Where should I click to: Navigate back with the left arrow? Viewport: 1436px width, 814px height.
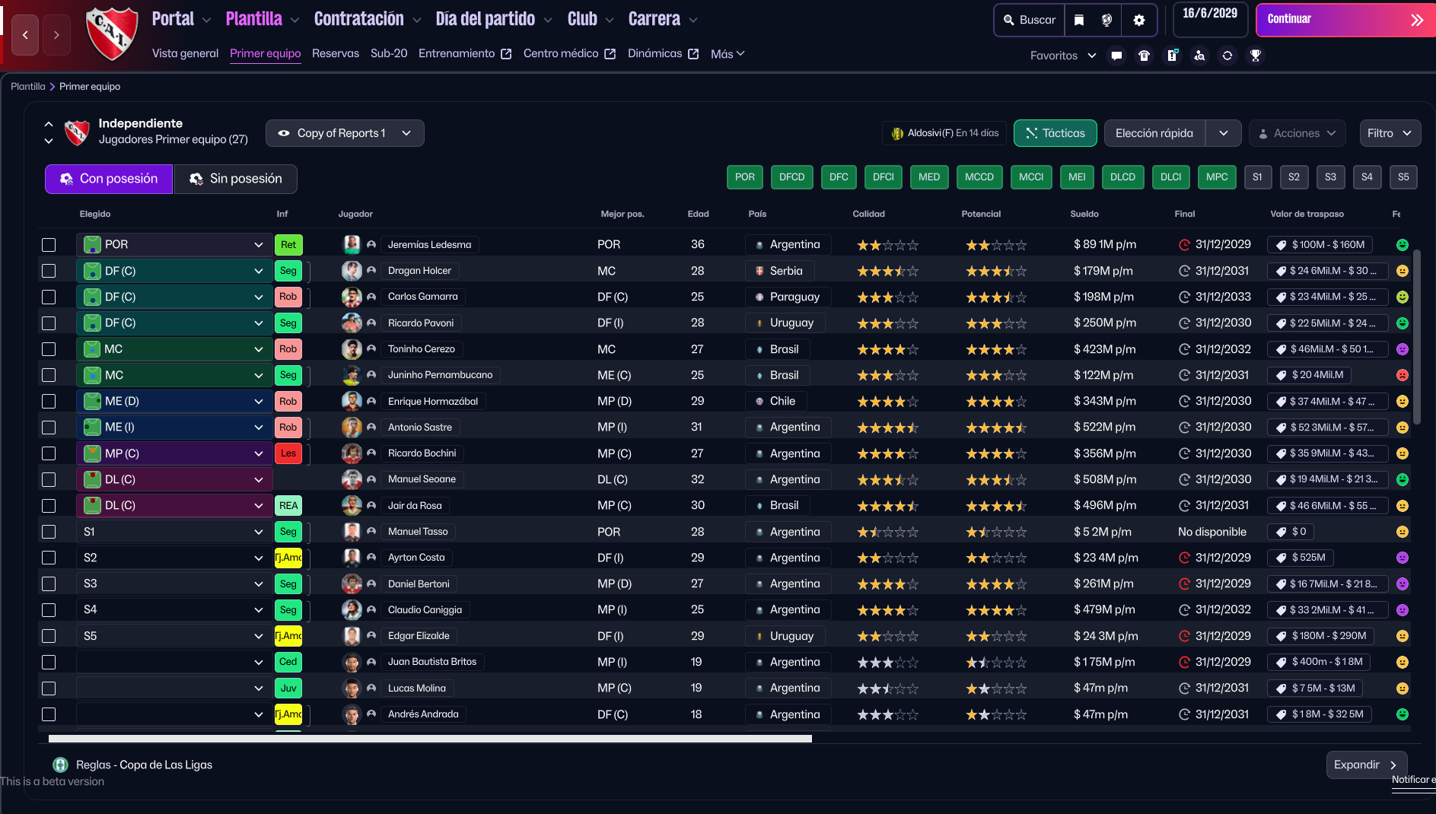click(x=25, y=35)
